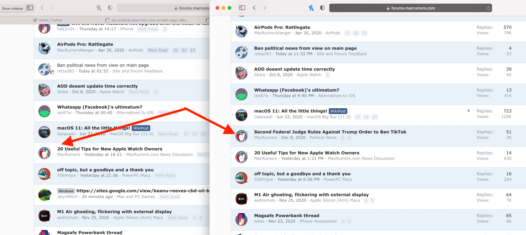
Task: Click ian87w Android avatar in left window
Action: (x=44, y=111)
